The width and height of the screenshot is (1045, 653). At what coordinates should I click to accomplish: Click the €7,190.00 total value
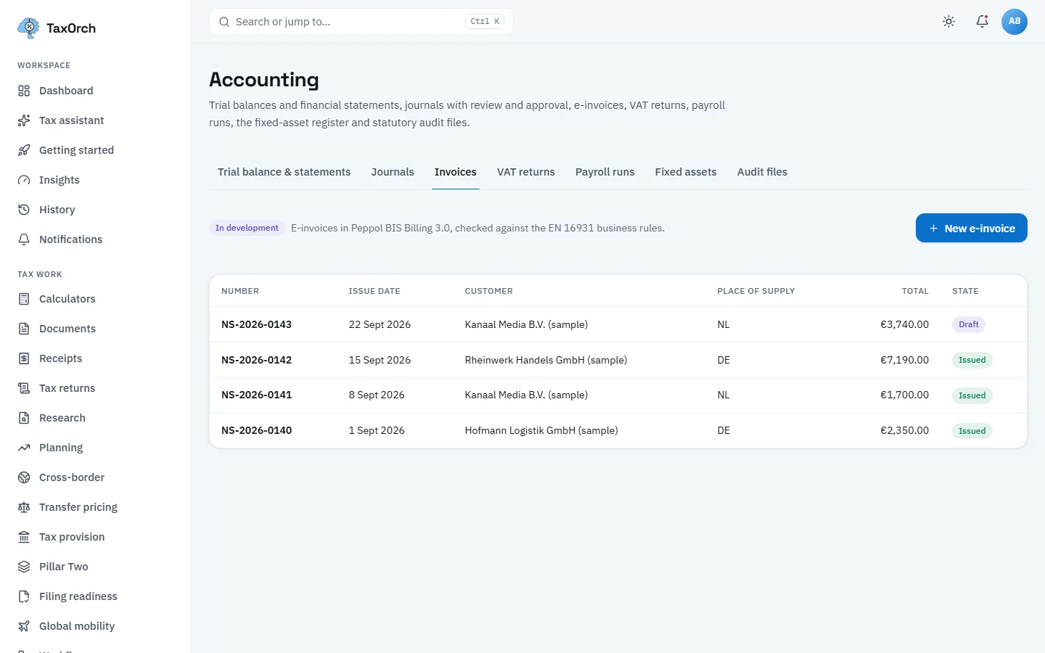click(904, 360)
